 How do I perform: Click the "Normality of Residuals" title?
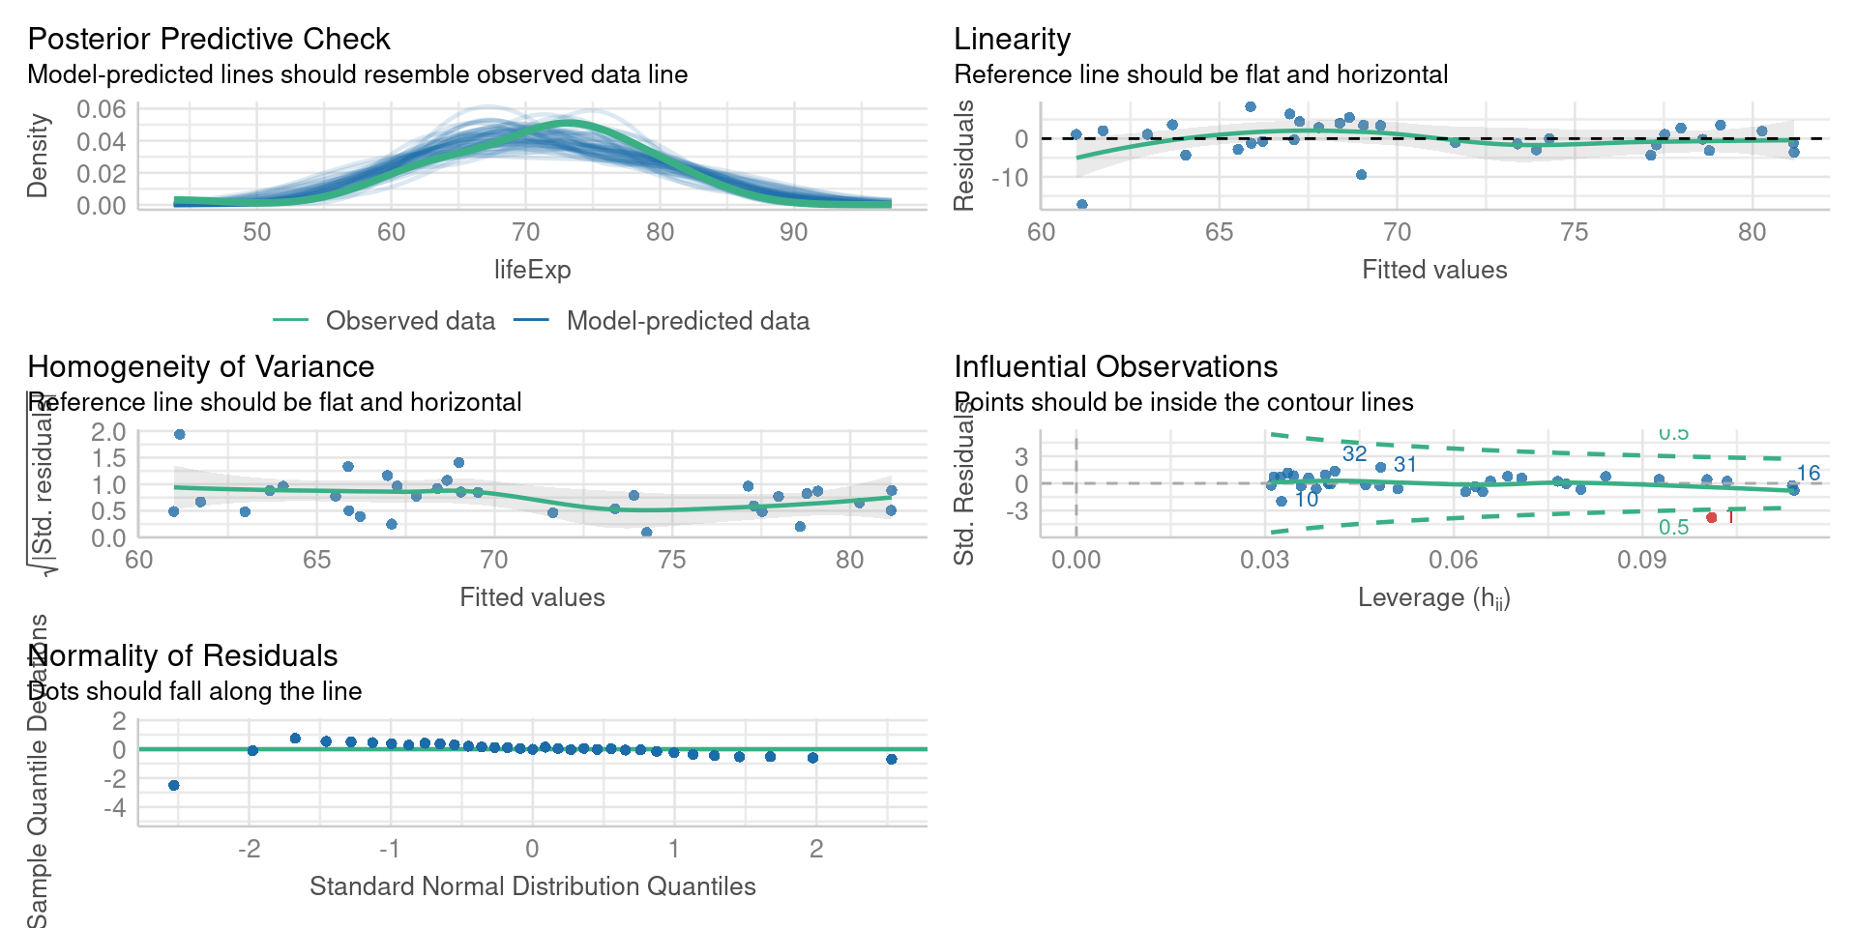click(184, 655)
